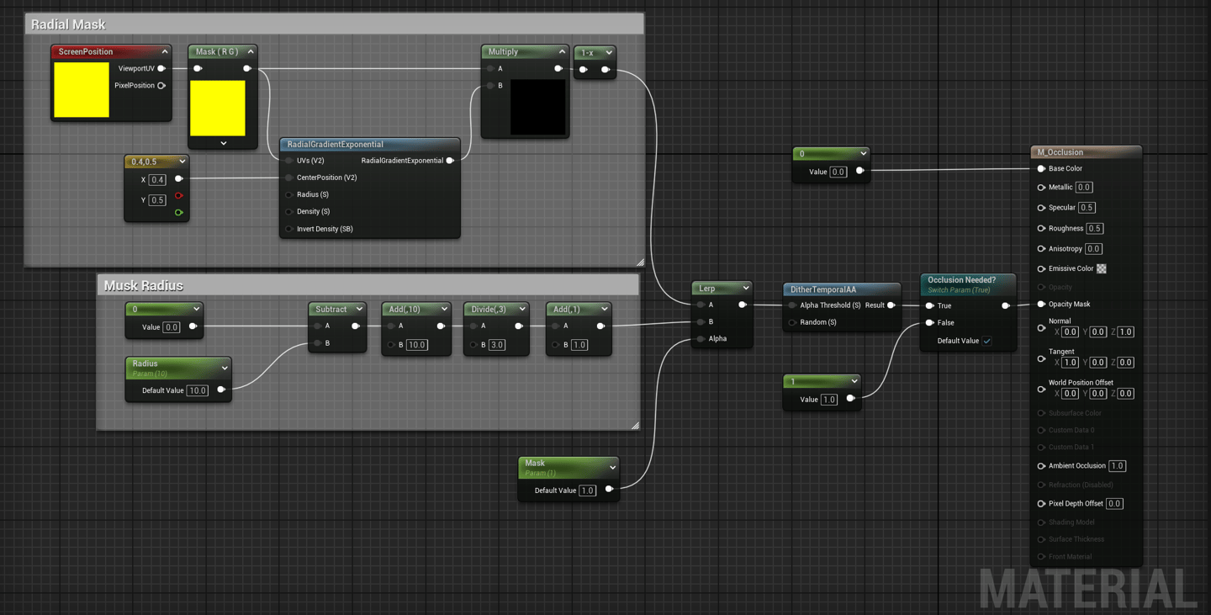The image size is (1211, 615).
Task: Click the PixelPosition output pin
Action: coord(161,85)
